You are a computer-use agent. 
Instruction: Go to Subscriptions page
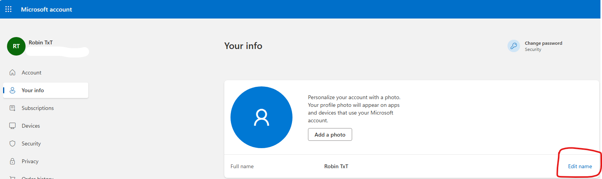46,108
